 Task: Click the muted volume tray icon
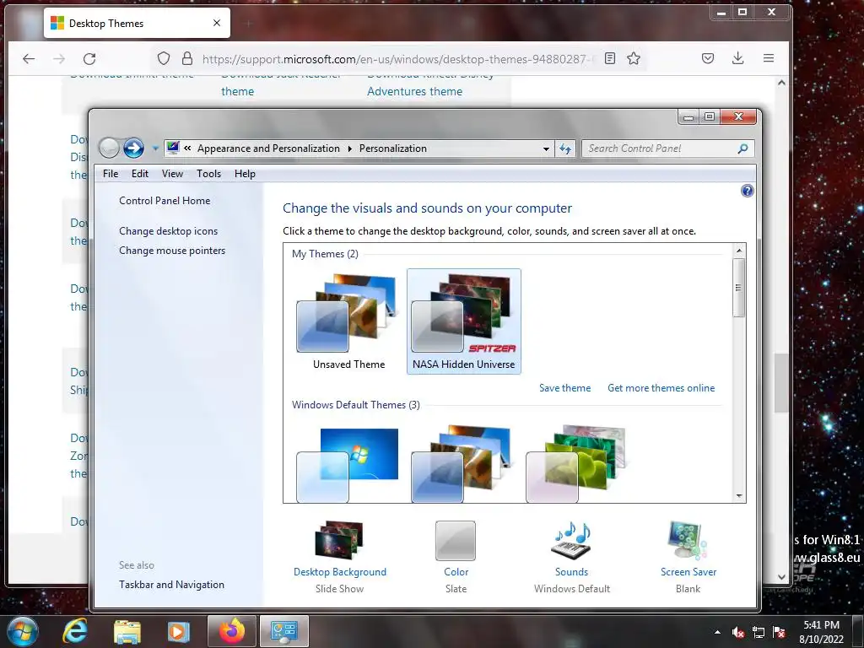click(x=738, y=632)
